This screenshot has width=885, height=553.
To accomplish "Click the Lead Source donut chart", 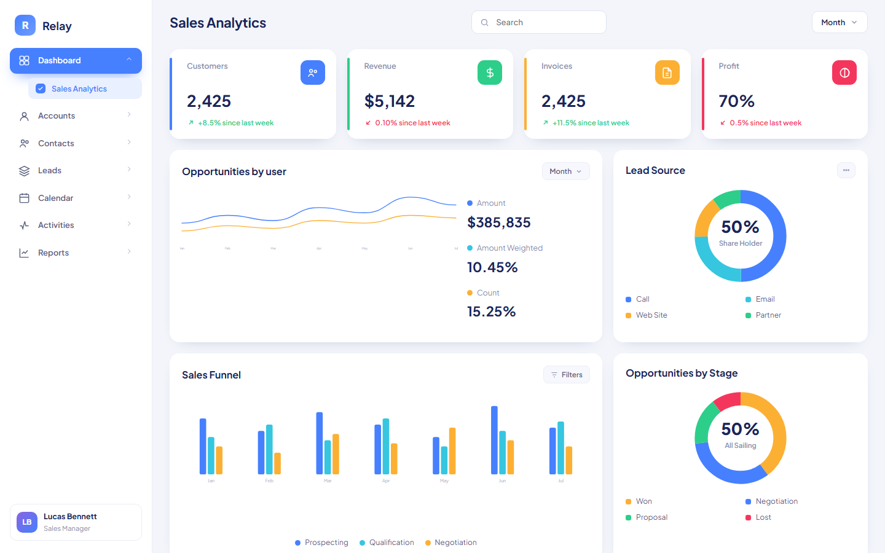I will (x=741, y=236).
